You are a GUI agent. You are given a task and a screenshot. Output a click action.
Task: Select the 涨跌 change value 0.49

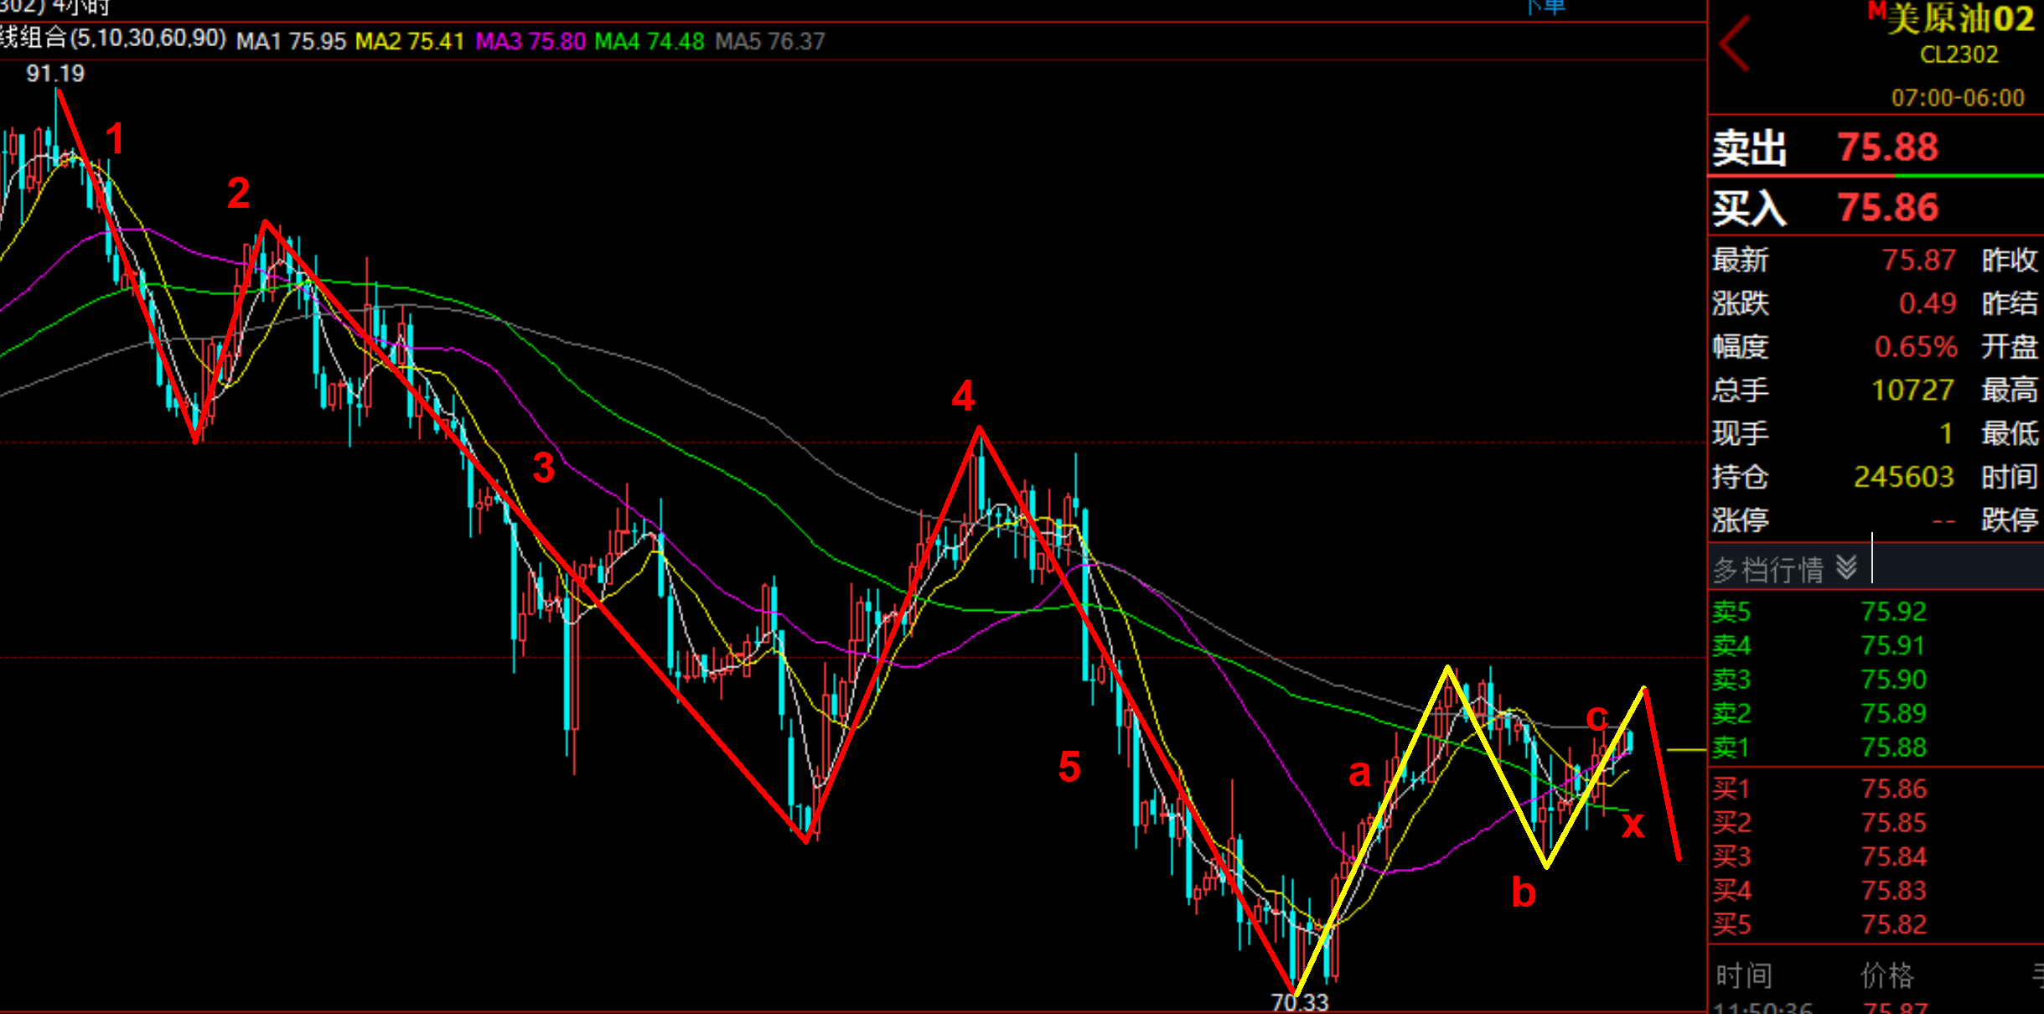(x=1928, y=303)
